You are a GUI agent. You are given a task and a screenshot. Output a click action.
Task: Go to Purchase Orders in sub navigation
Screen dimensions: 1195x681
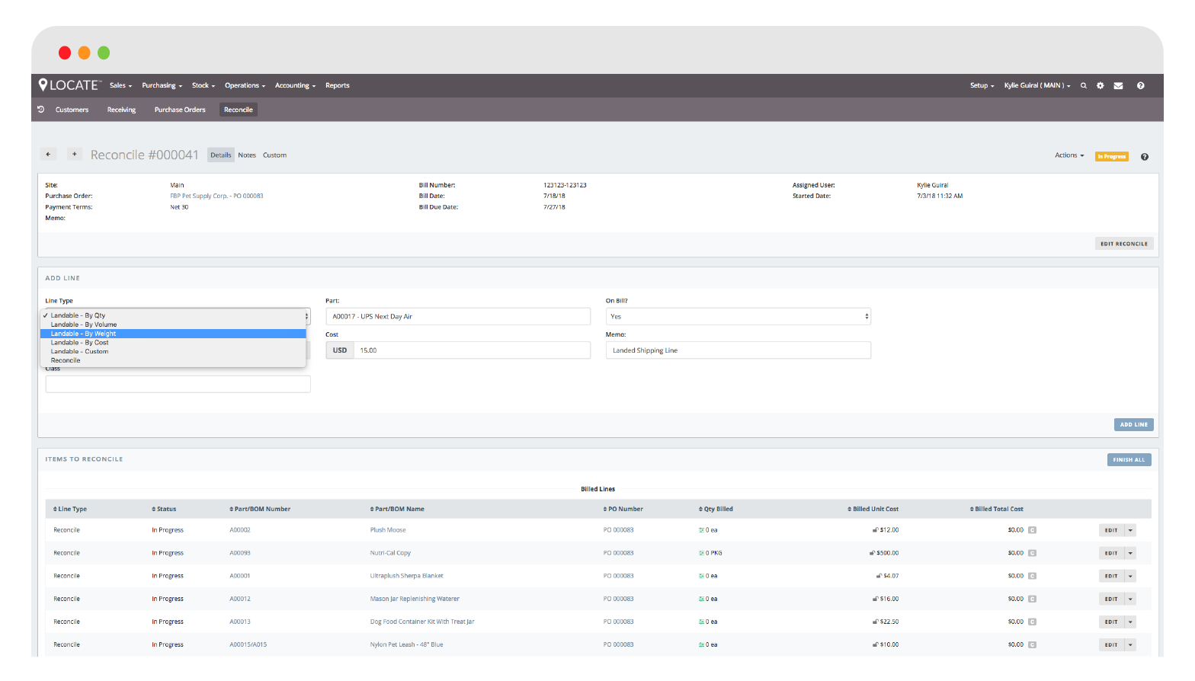point(180,110)
